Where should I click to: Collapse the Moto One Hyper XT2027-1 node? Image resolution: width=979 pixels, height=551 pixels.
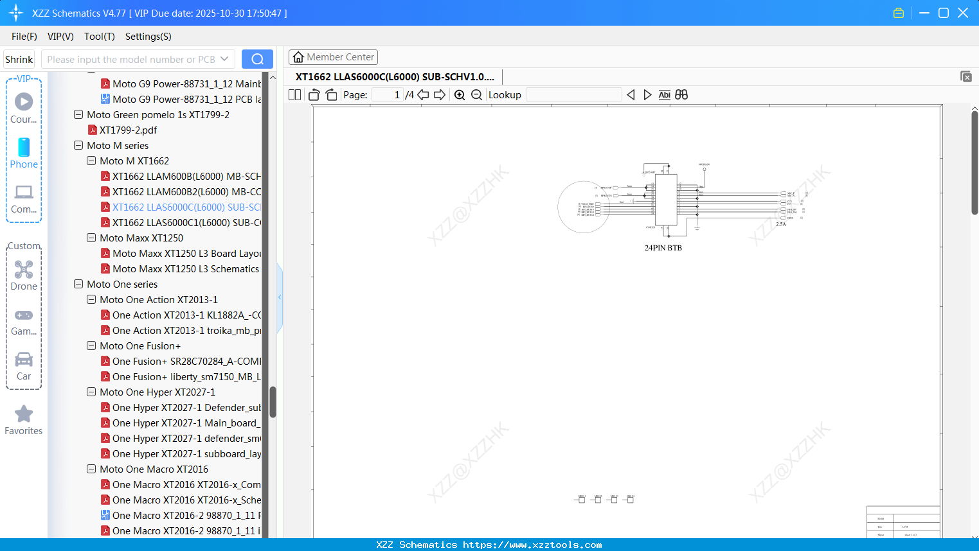point(91,392)
